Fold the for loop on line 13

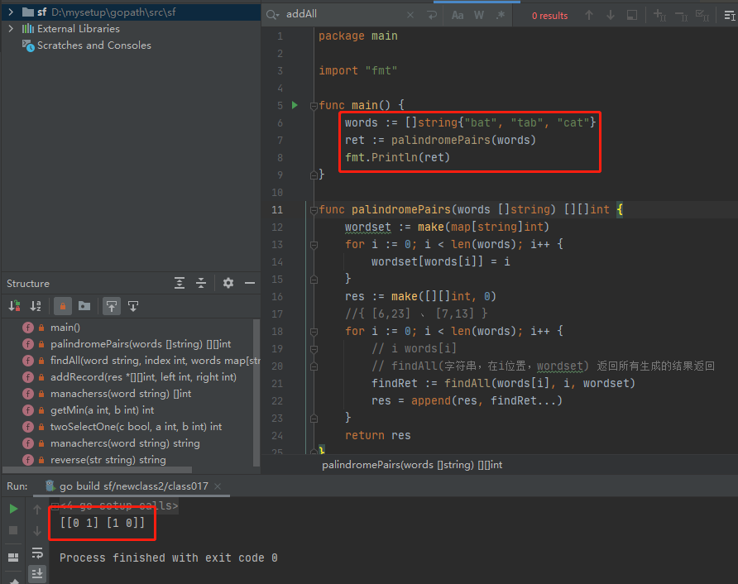314,245
